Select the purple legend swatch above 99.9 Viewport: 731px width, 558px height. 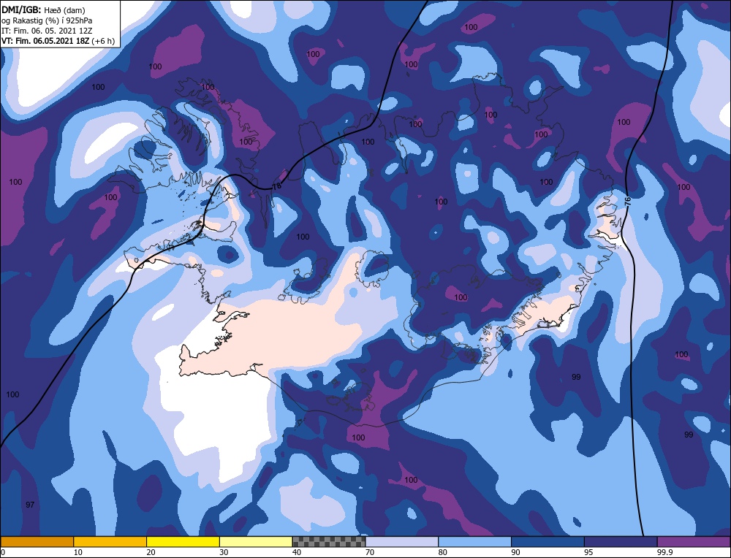pyautogui.click(x=694, y=541)
